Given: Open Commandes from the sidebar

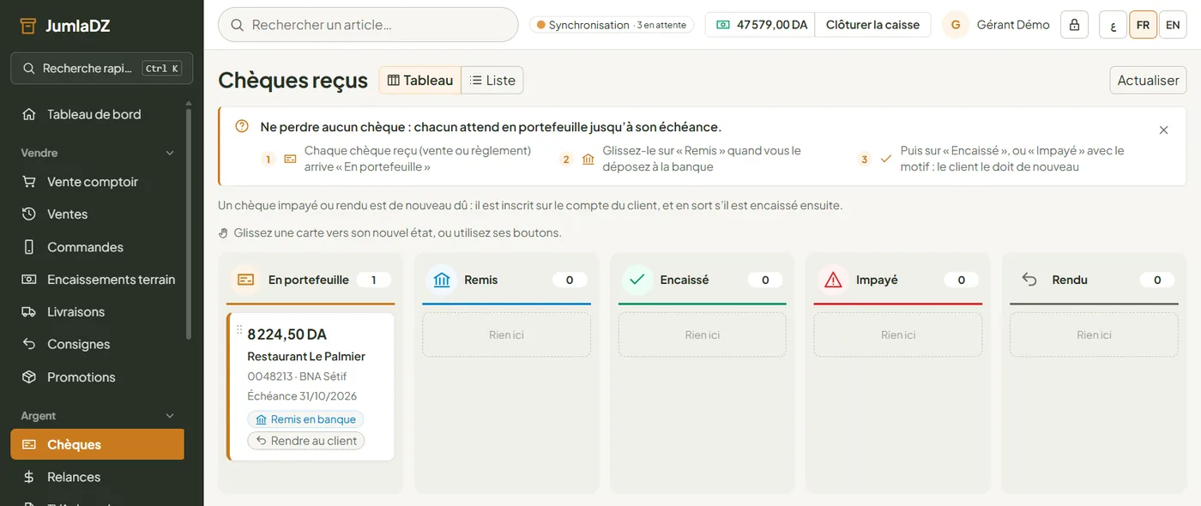Looking at the screenshot, I should pos(98,247).
